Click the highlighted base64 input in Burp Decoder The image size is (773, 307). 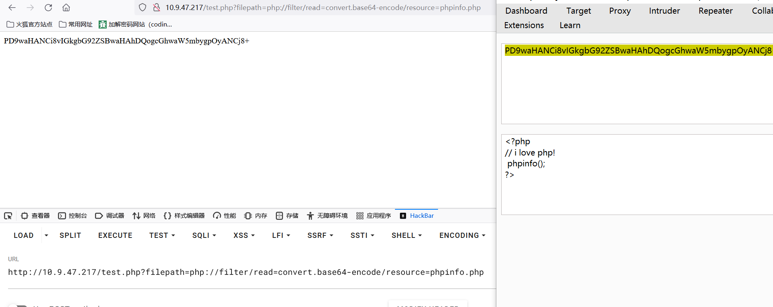click(x=639, y=51)
